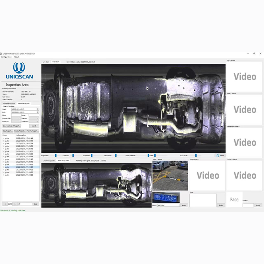
Task: Focus the Driver search field
Action: [x=34, y=115]
